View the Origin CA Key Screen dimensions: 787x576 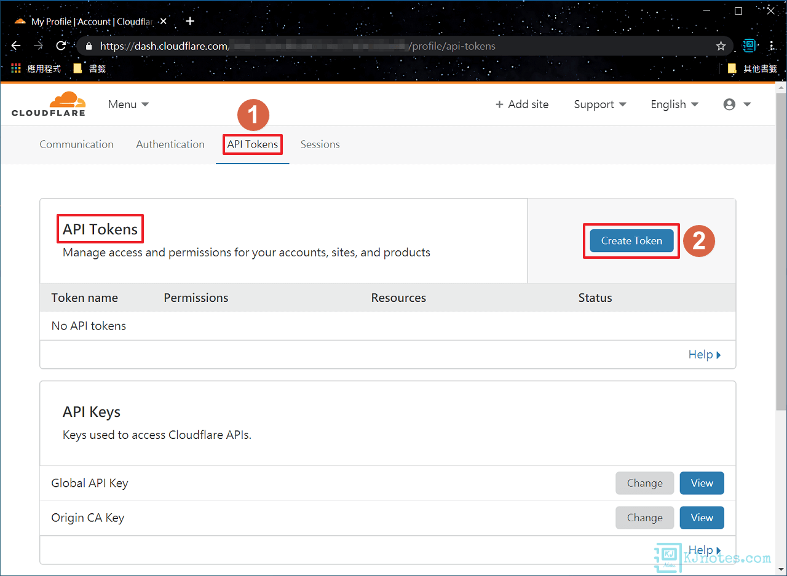pyautogui.click(x=702, y=518)
